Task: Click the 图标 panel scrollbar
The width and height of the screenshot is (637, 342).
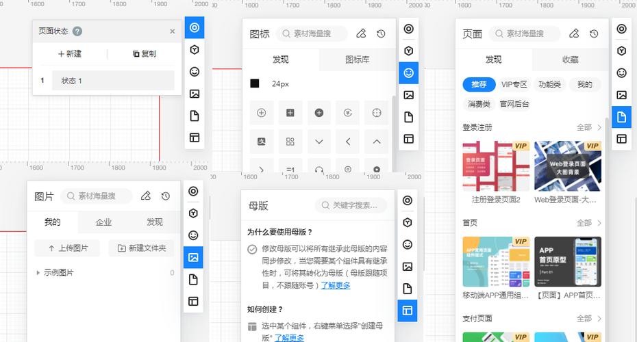Action: coord(393,134)
